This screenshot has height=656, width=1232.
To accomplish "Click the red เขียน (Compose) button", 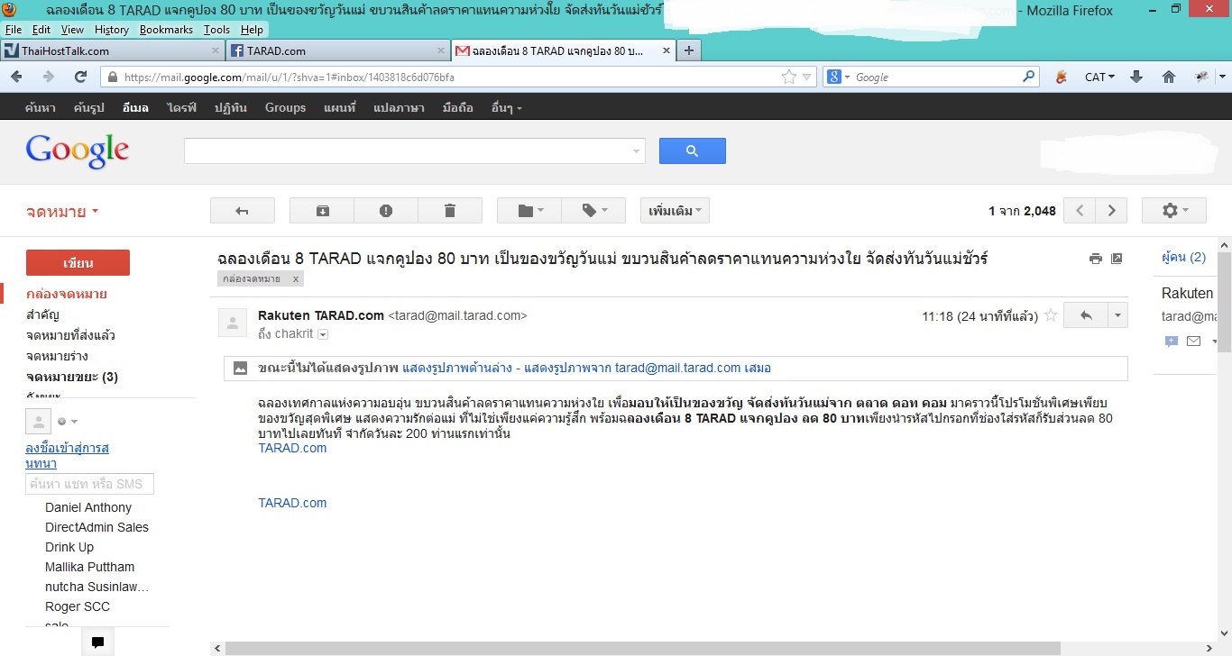I will tap(78, 263).
